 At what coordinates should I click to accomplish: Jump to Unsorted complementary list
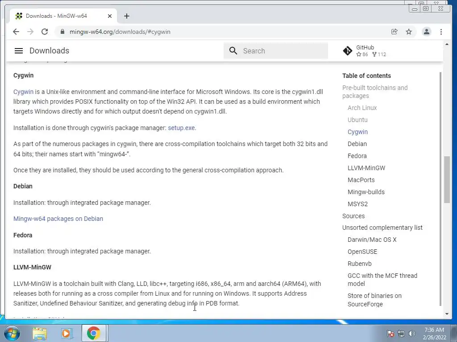tap(382, 228)
